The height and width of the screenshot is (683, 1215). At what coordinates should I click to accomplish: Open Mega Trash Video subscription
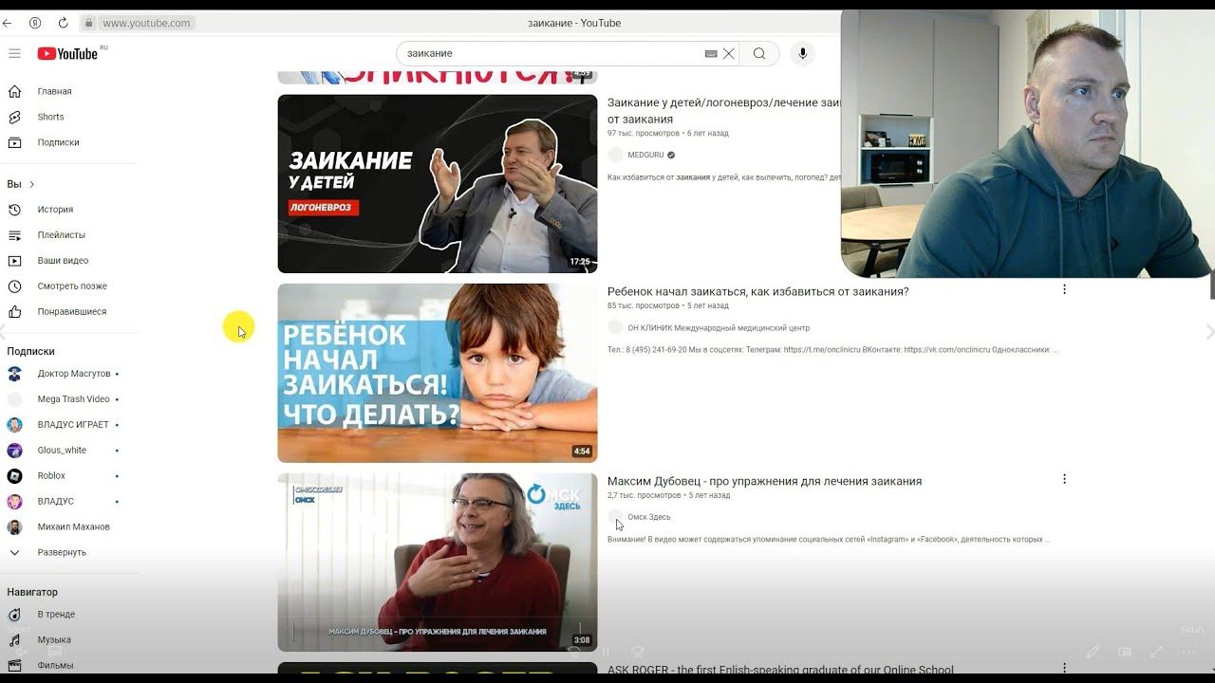click(73, 399)
